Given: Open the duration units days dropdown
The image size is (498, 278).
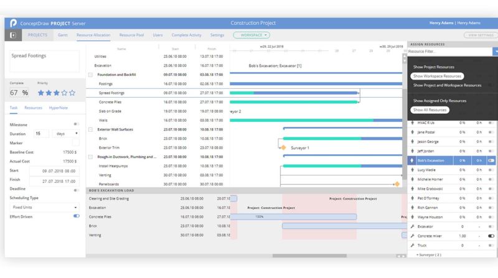Looking at the screenshot, I should [66, 134].
